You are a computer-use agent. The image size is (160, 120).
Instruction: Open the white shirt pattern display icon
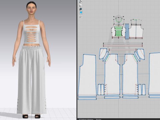pyautogui.click(x=81, y=5)
